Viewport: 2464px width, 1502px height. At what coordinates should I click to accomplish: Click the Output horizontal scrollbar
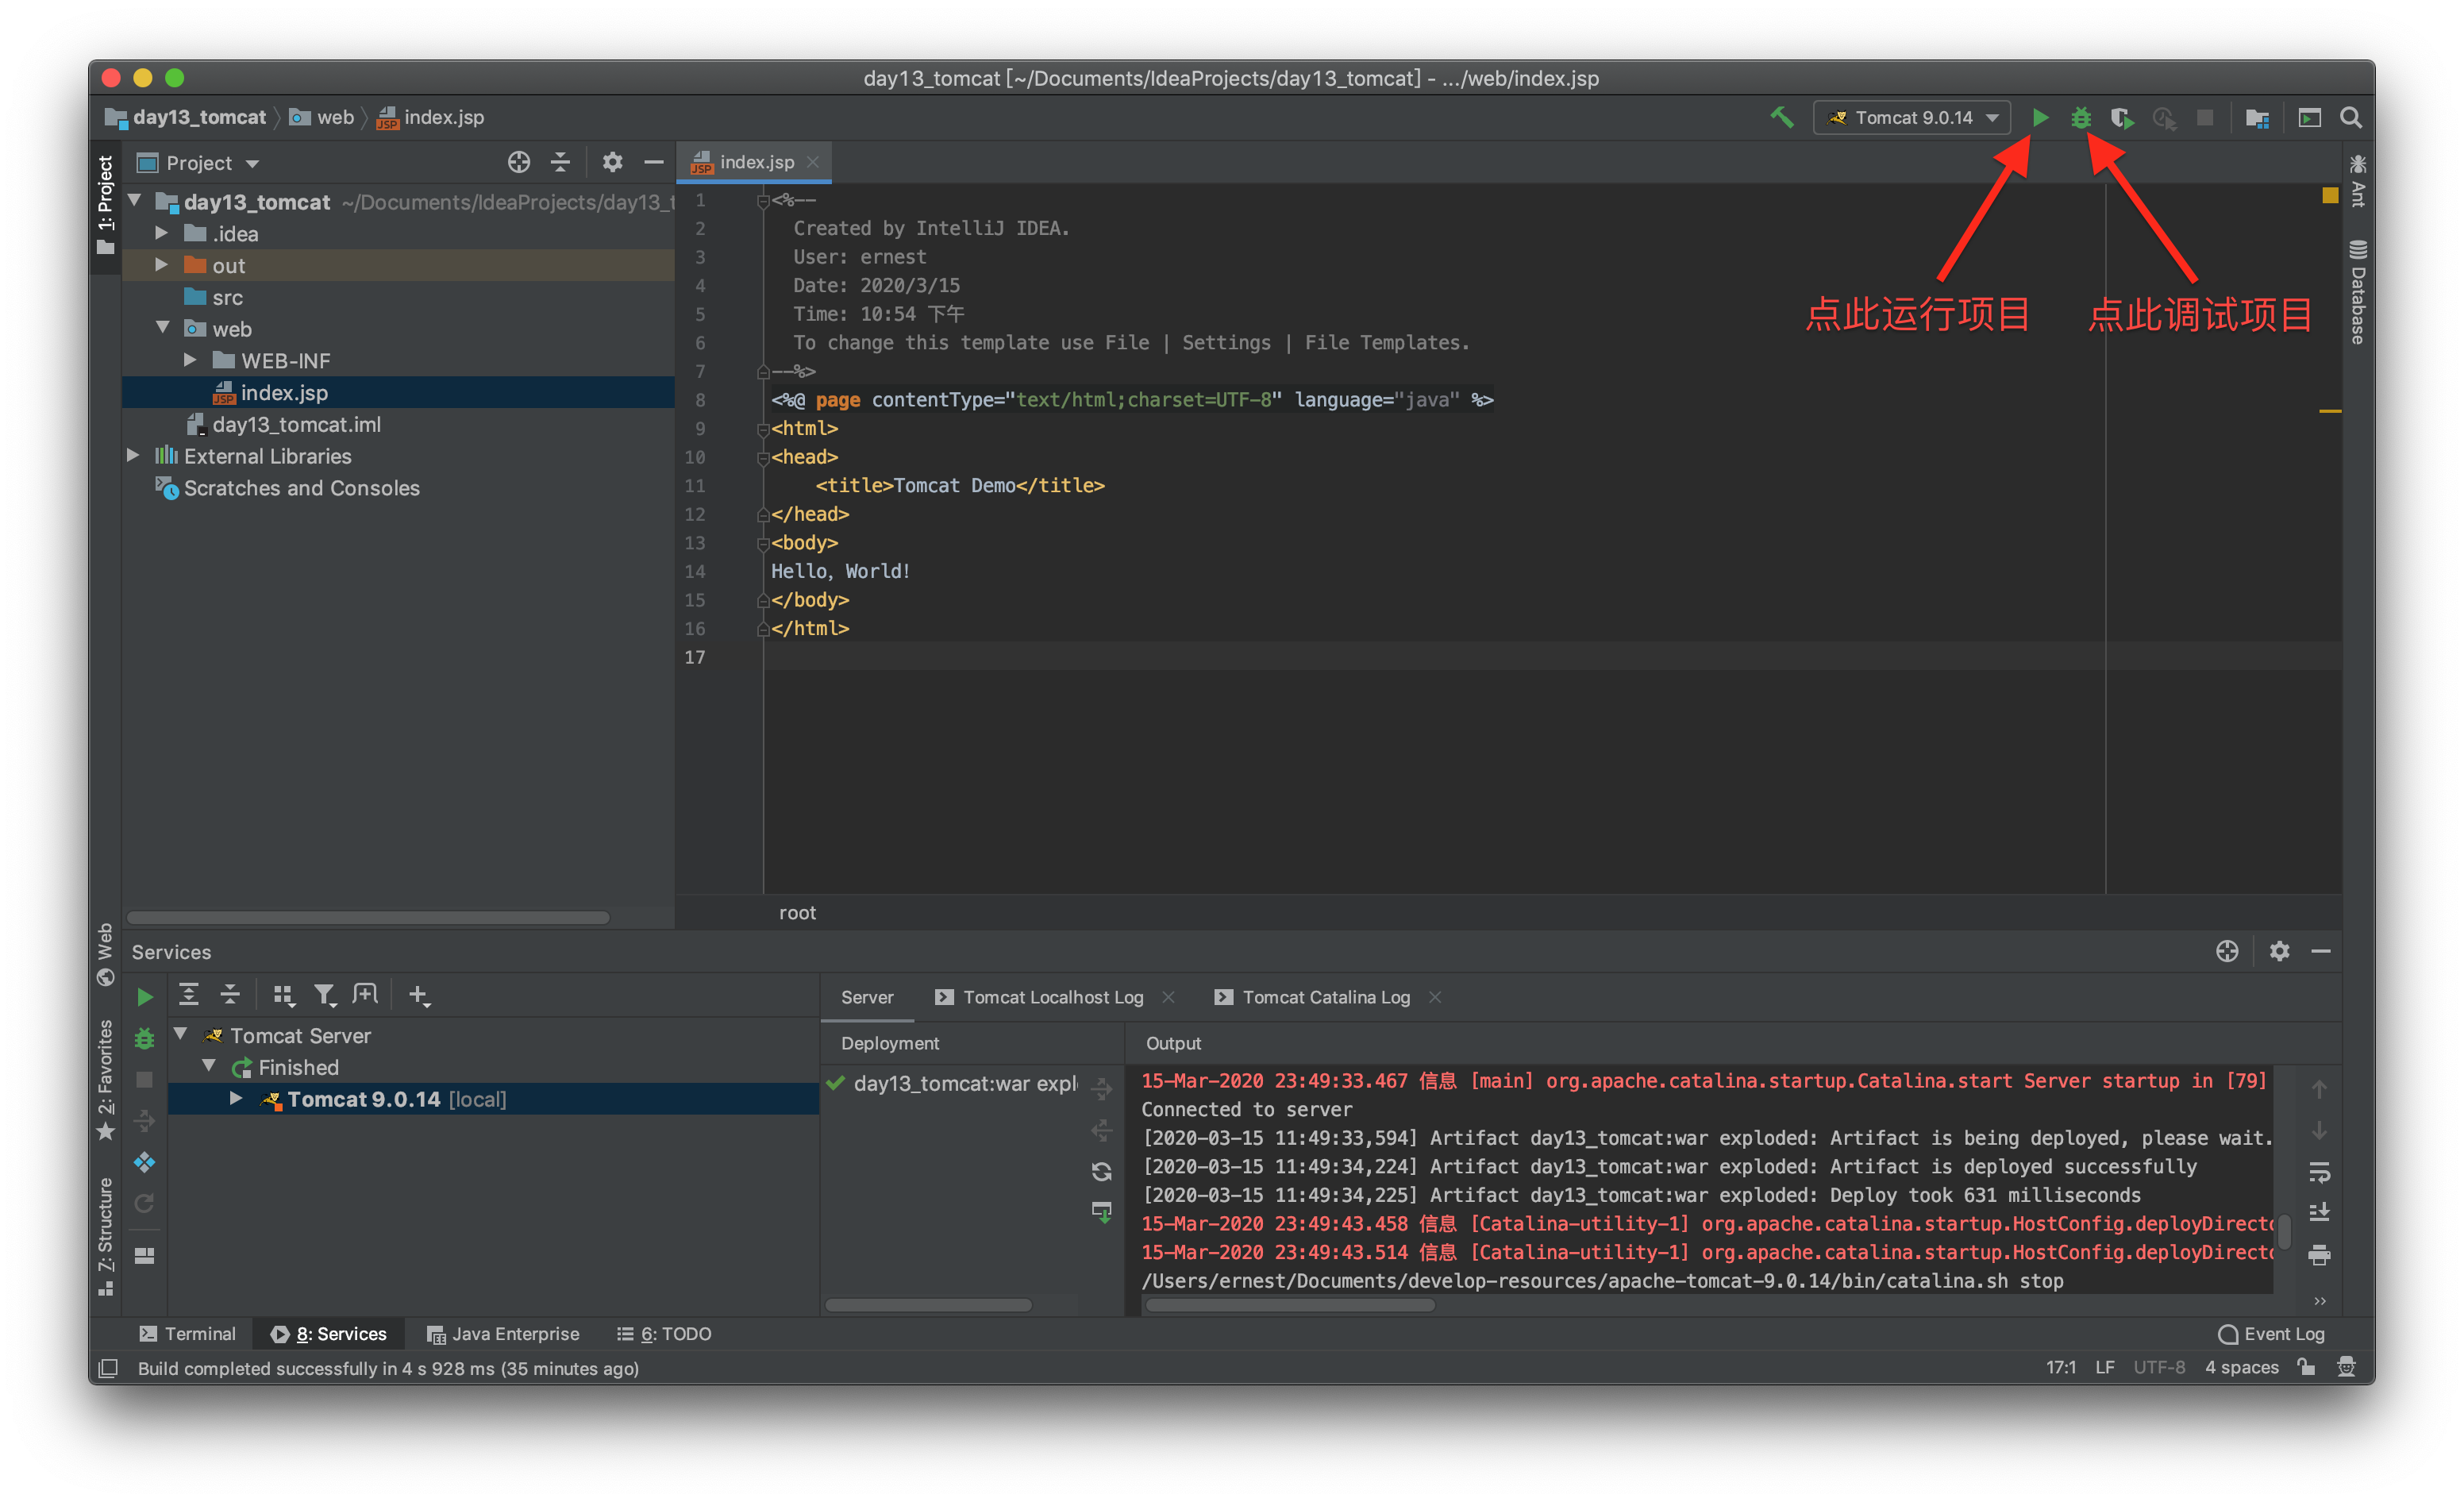(x=1290, y=1305)
